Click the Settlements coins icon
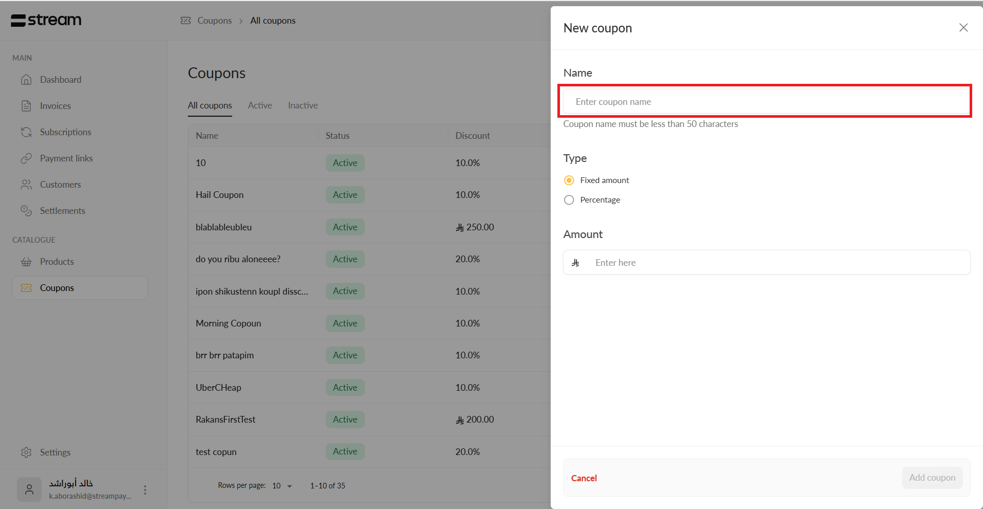This screenshot has width=983, height=509. (26, 211)
